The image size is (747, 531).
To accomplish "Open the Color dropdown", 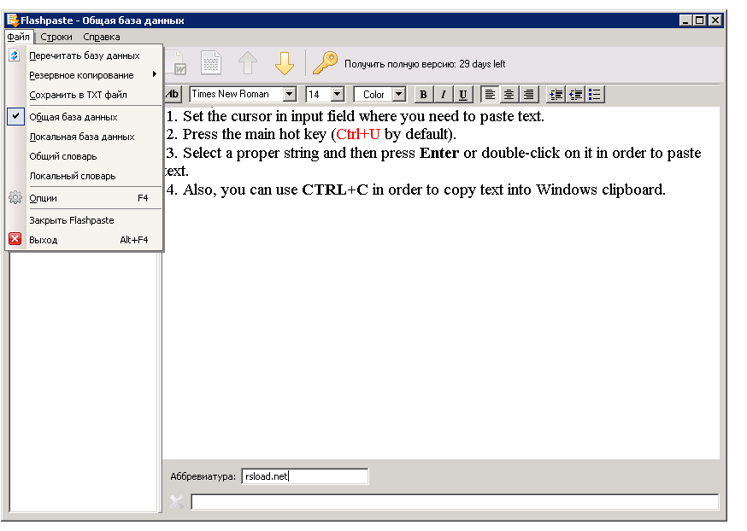I will [399, 94].
